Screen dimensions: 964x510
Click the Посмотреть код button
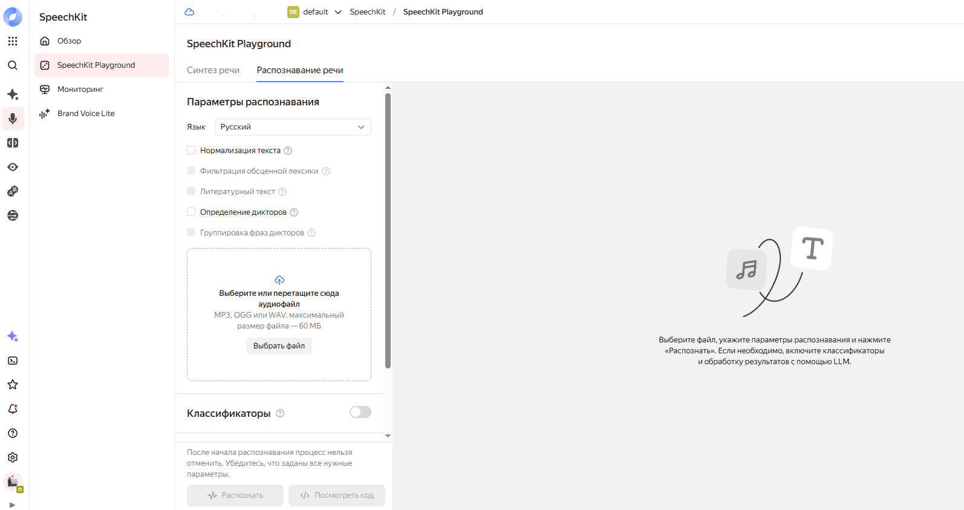337,495
